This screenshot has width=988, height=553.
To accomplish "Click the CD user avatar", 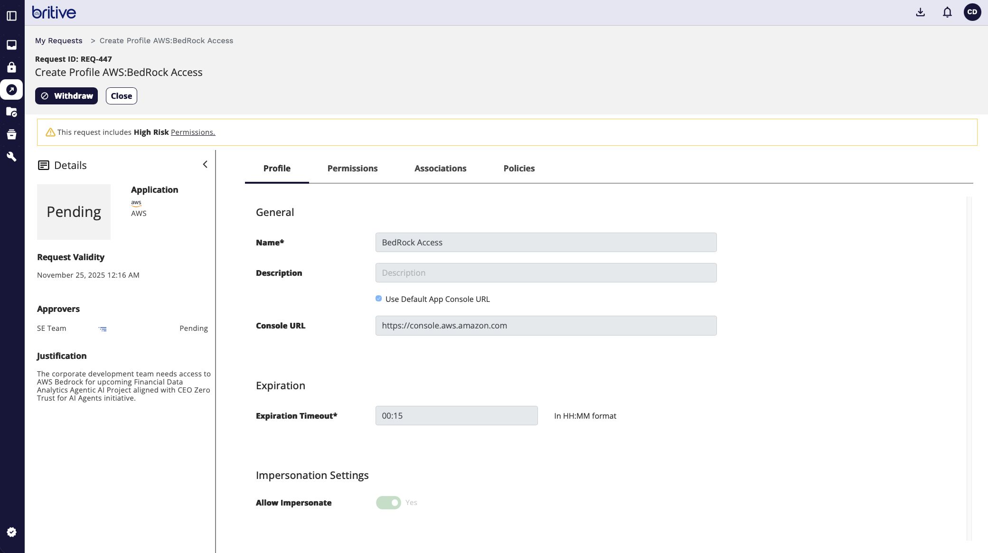I will (972, 12).
